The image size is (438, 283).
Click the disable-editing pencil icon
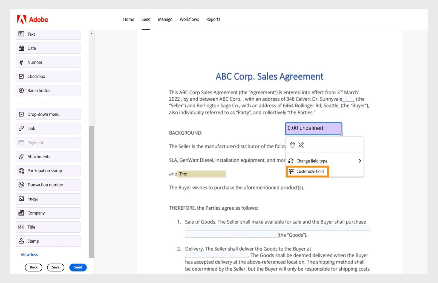coord(301,145)
